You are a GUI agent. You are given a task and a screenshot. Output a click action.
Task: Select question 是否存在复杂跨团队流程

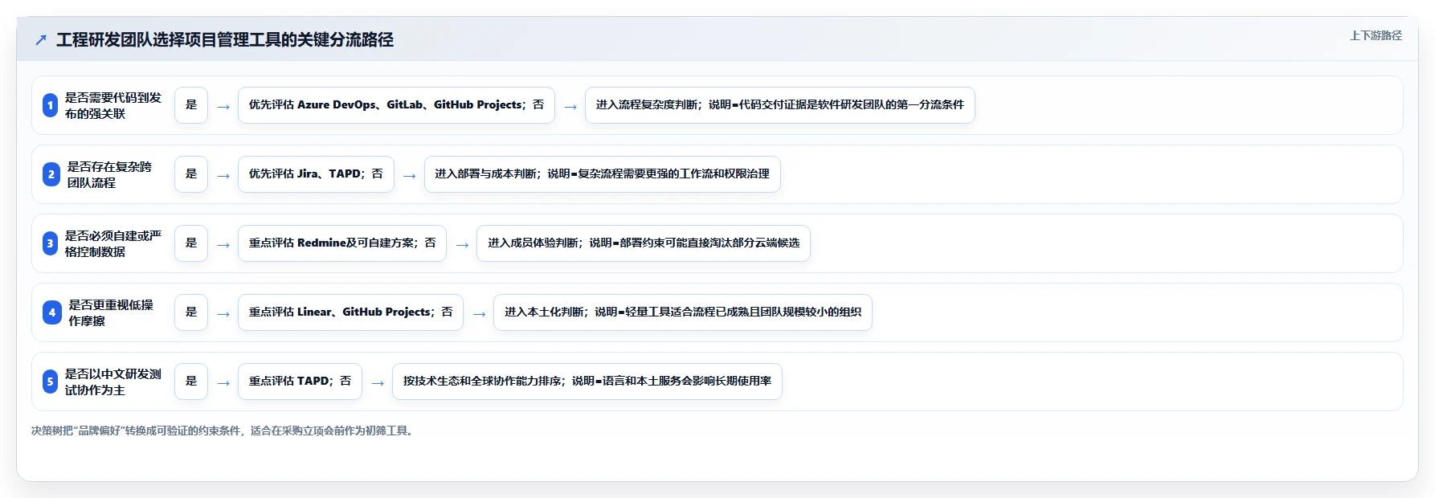click(109, 174)
